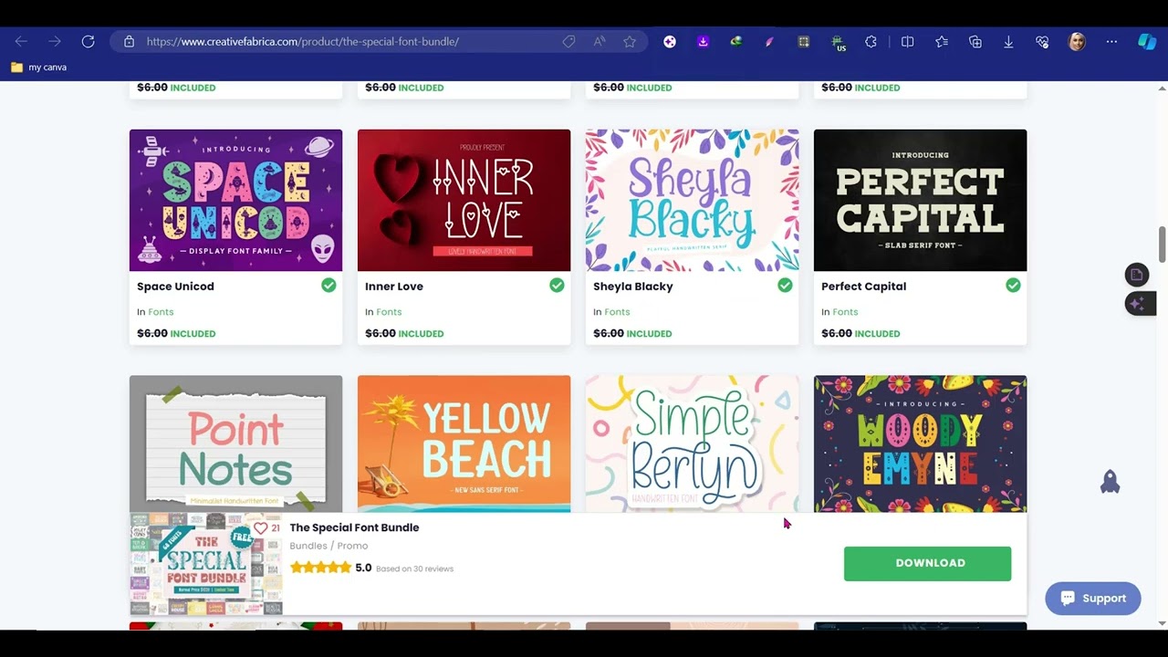
Task: Click the page's vertical scrollbar thumb
Action: (1162, 243)
